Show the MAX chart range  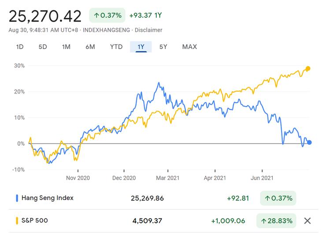pos(189,47)
